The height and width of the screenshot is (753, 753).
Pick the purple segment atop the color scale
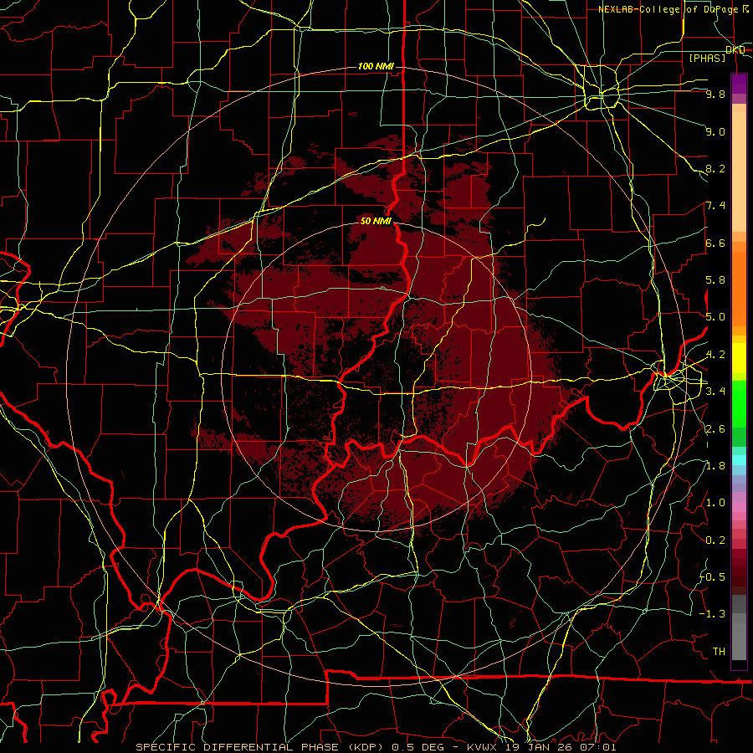pos(739,84)
